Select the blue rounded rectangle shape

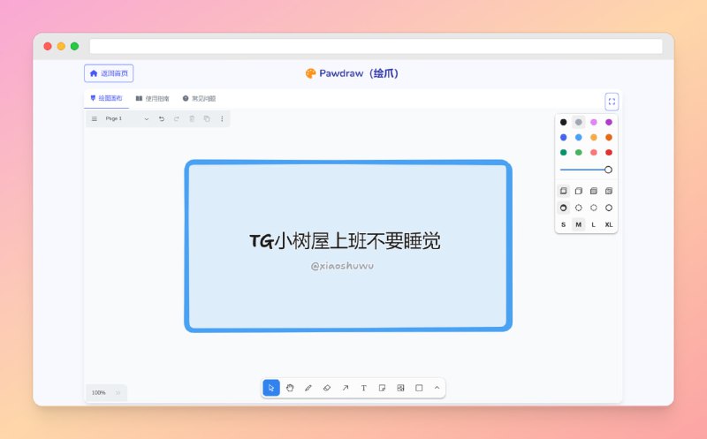pos(348,246)
